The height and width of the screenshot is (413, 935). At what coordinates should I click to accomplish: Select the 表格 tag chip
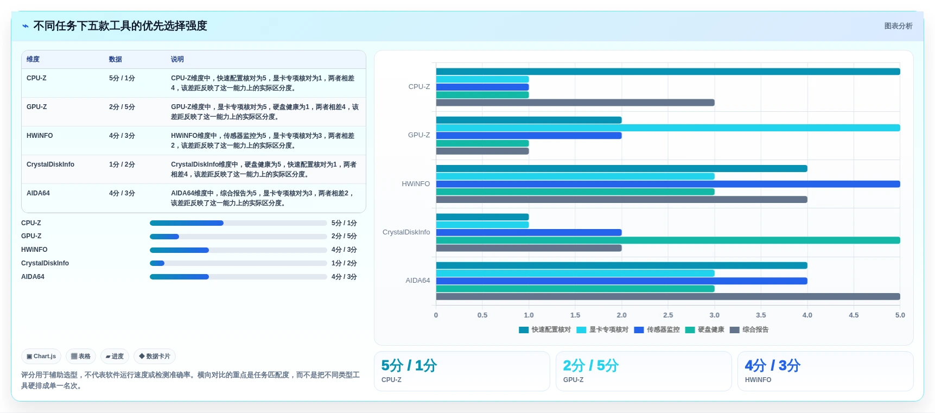coord(81,357)
